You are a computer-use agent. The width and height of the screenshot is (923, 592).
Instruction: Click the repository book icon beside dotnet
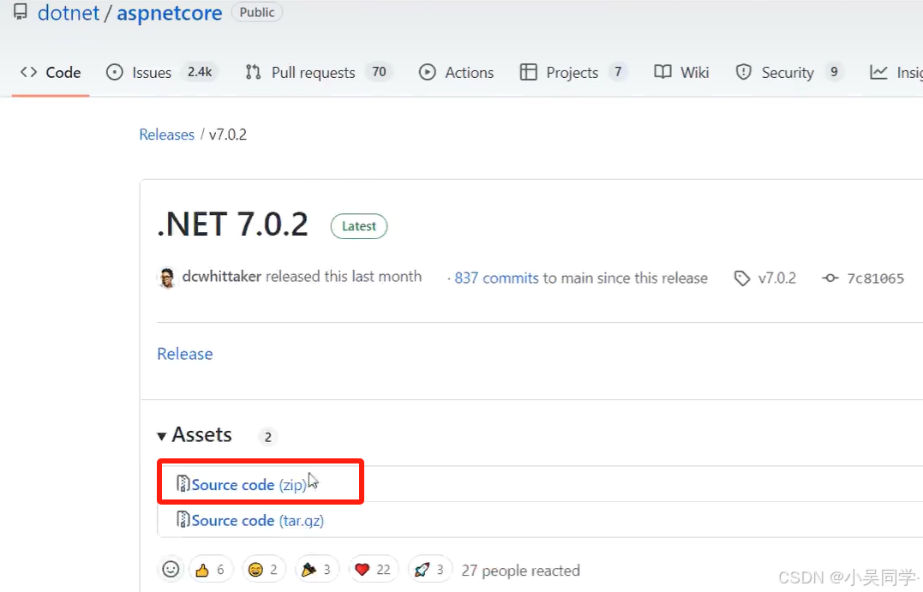(20, 12)
